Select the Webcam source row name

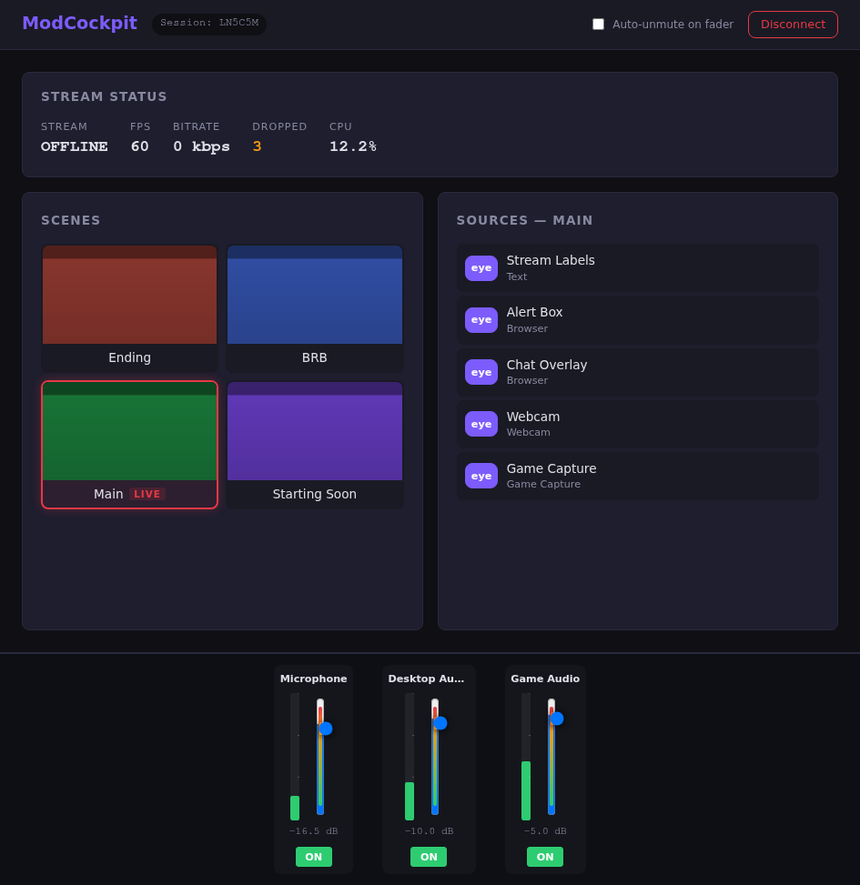(x=533, y=417)
